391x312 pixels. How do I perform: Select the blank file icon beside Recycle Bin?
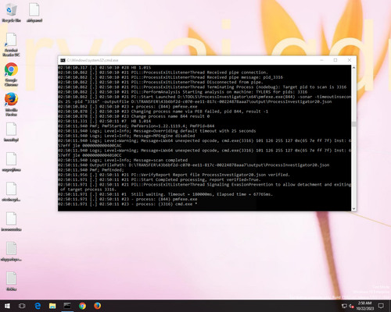click(34, 12)
